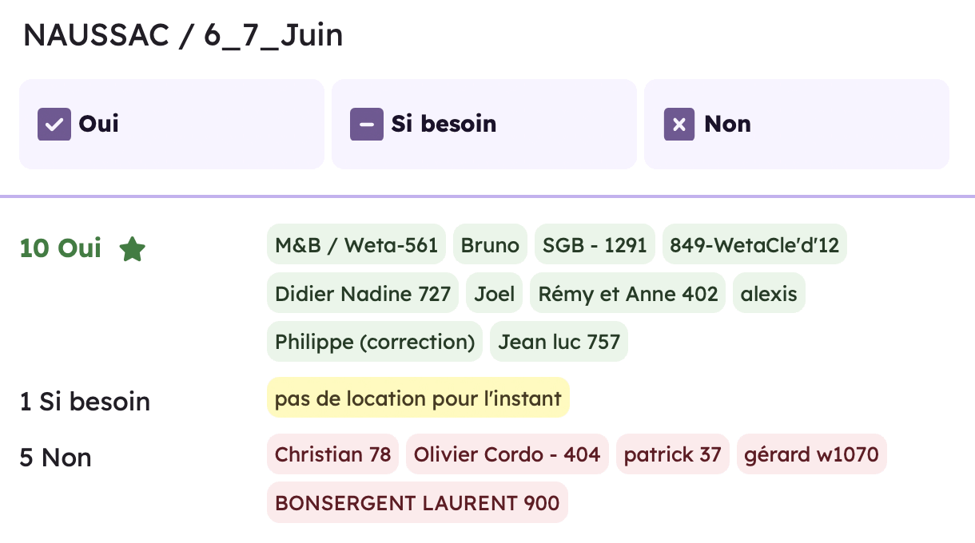Click the SGB - 1291 tag

(x=595, y=244)
